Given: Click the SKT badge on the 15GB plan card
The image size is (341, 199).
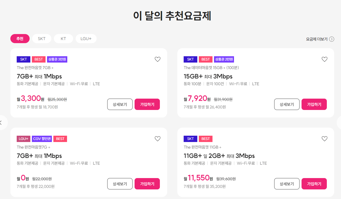Looking at the screenshot, I should (190, 59).
